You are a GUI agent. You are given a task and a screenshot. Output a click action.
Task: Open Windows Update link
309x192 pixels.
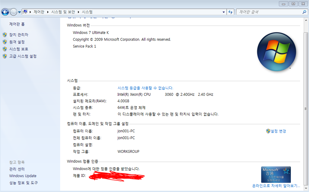(23, 176)
